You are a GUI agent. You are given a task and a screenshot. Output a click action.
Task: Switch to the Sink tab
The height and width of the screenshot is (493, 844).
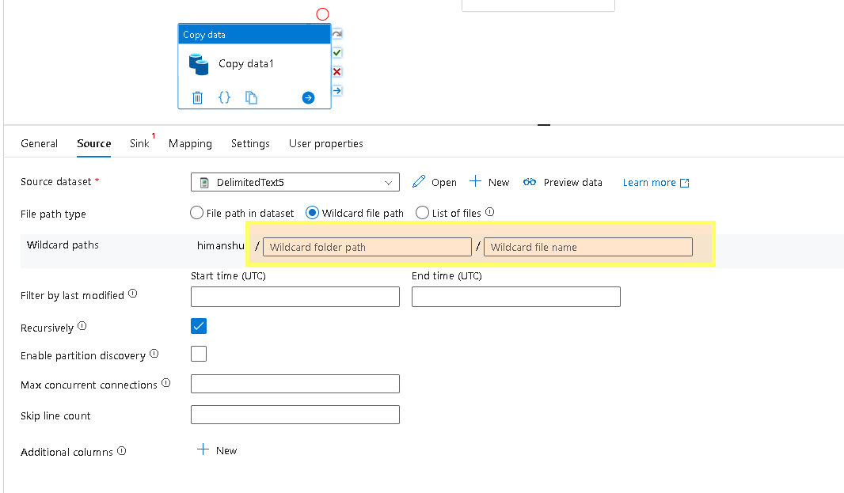[139, 143]
